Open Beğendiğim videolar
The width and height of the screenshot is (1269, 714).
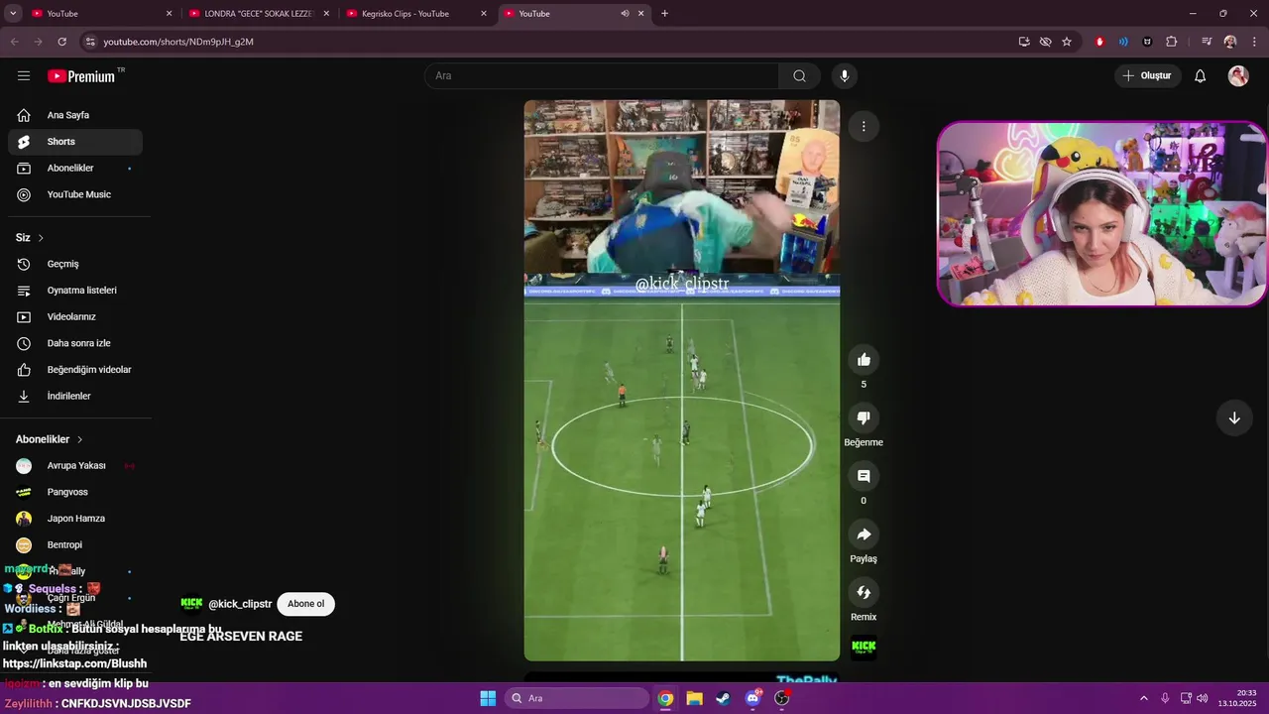tap(75, 370)
